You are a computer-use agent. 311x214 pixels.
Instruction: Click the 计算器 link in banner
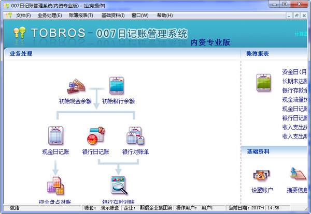coord(301,34)
